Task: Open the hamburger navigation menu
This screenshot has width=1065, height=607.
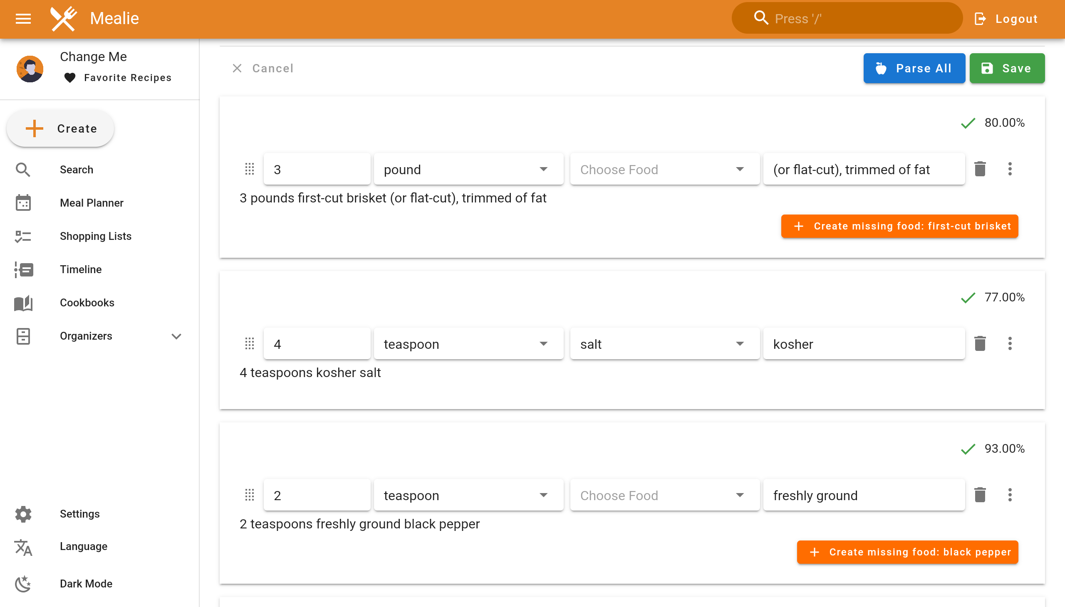Action: point(23,19)
